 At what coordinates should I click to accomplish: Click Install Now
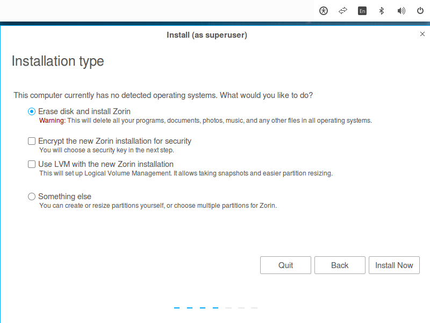394,265
